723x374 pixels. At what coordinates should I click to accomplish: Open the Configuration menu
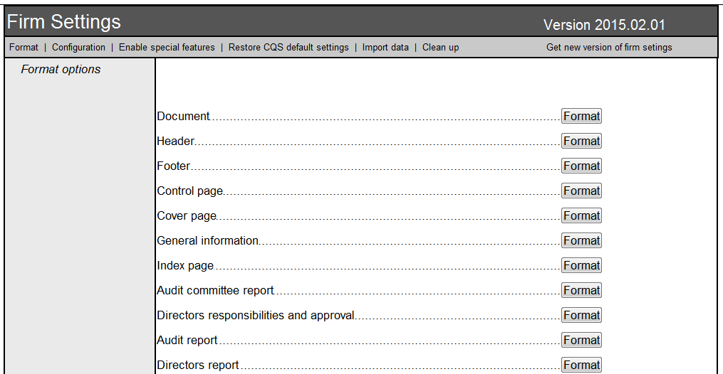pos(78,48)
